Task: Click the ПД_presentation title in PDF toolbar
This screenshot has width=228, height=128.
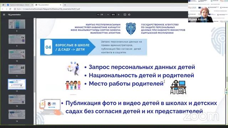Action: pyautogui.click(x=14, y=15)
